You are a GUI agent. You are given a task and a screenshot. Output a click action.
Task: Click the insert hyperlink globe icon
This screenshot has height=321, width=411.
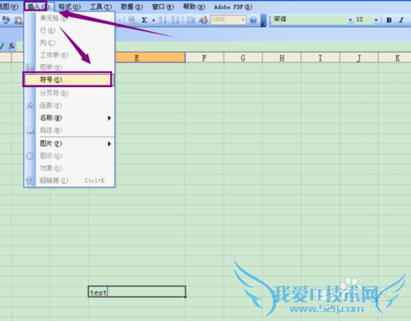point(132,21)
